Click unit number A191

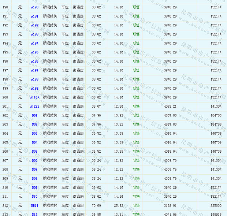pos(35,16)
